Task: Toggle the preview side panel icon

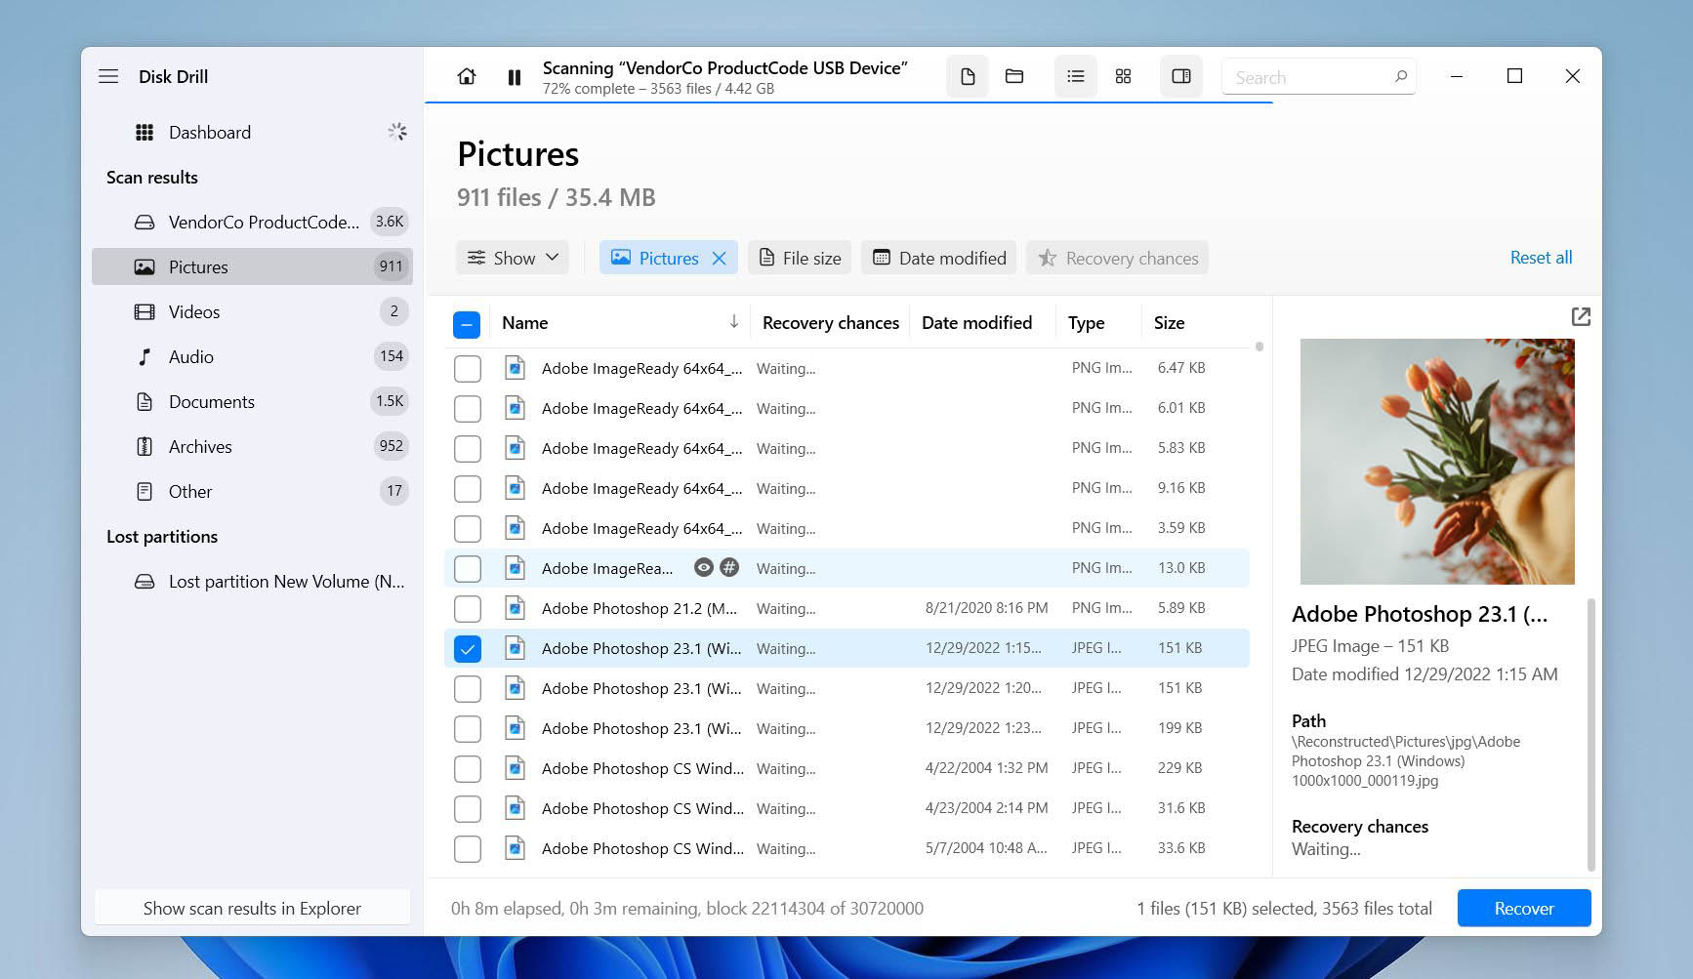Action: (x=1181, y=76)
